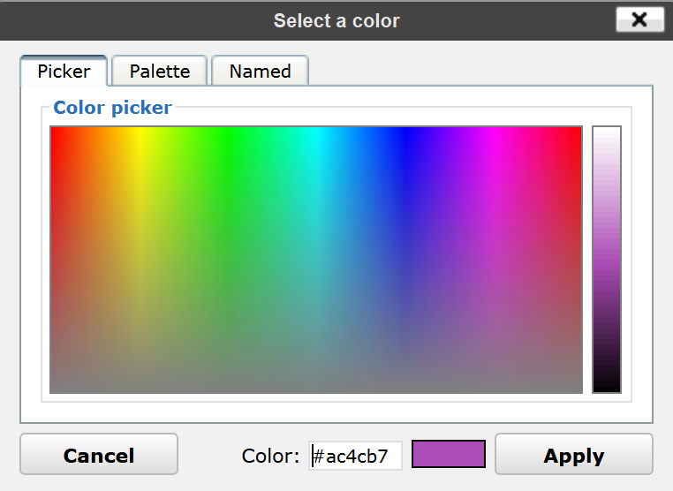Switch to the Picker tab

click(x=64, y=72)
